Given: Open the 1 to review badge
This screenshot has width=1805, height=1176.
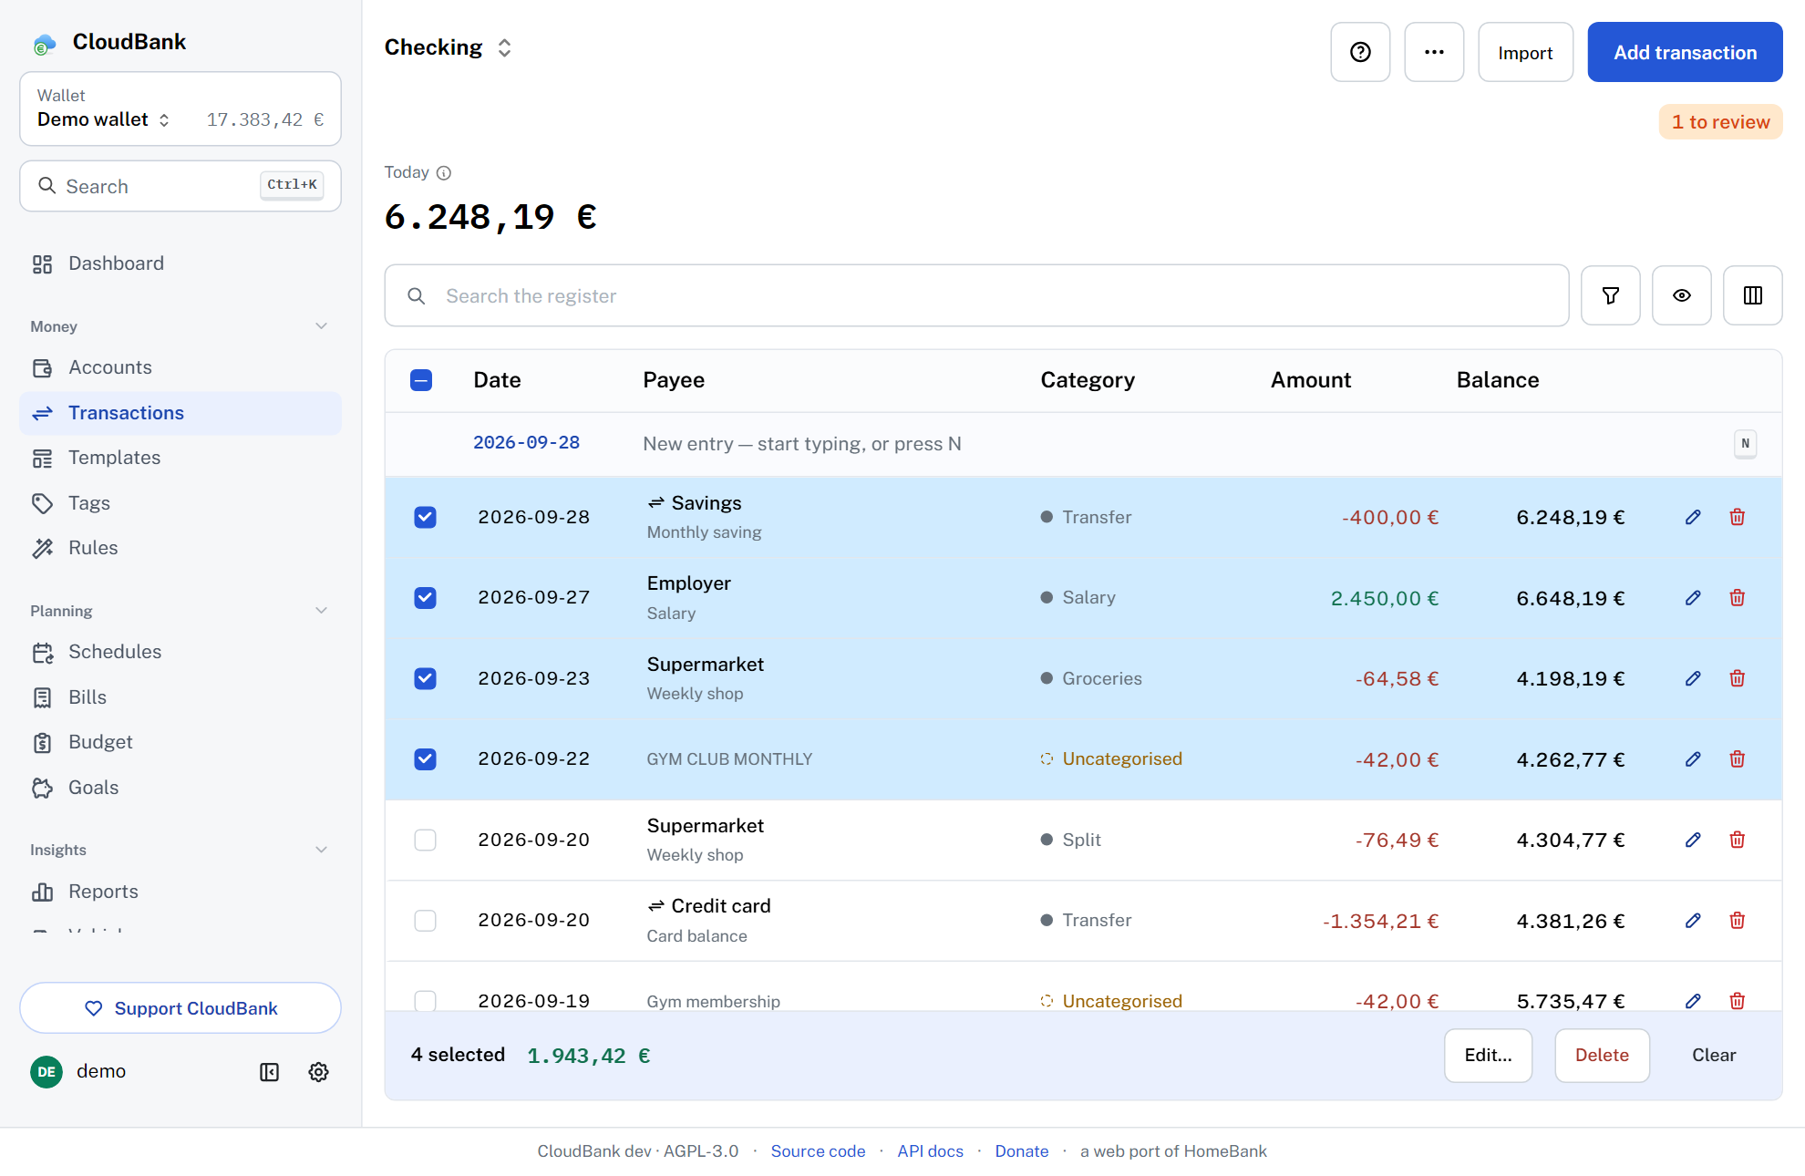Looking at the screenshot, I should coord(1720,122).
